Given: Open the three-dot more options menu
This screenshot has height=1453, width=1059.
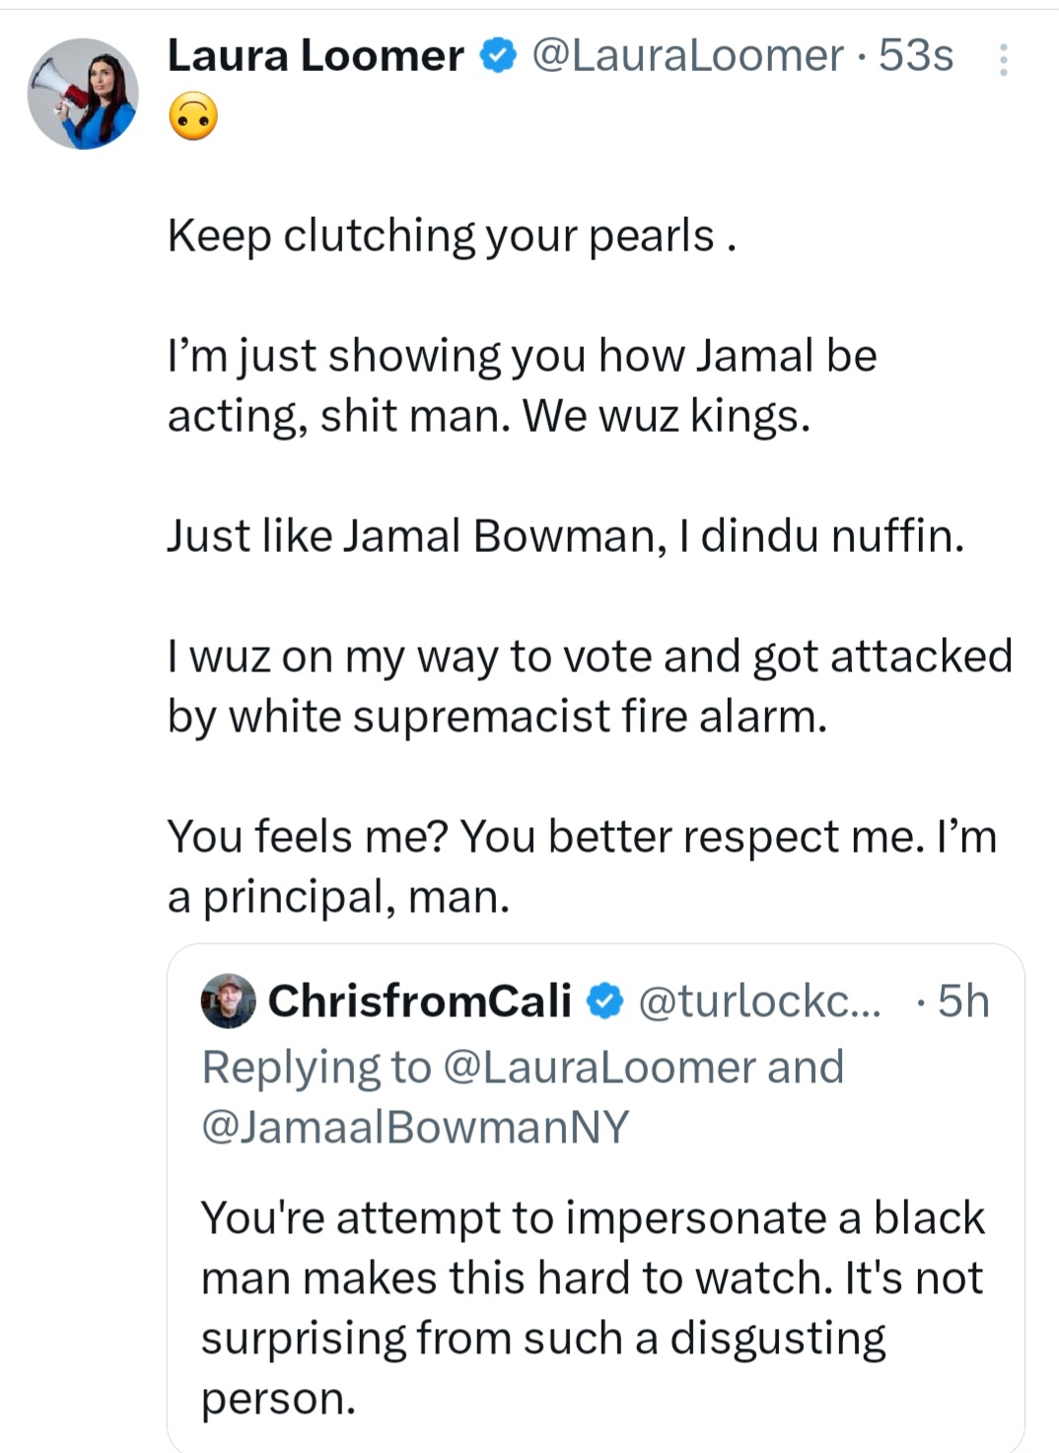Looking at the screenshot, I should coord(1003,60).
